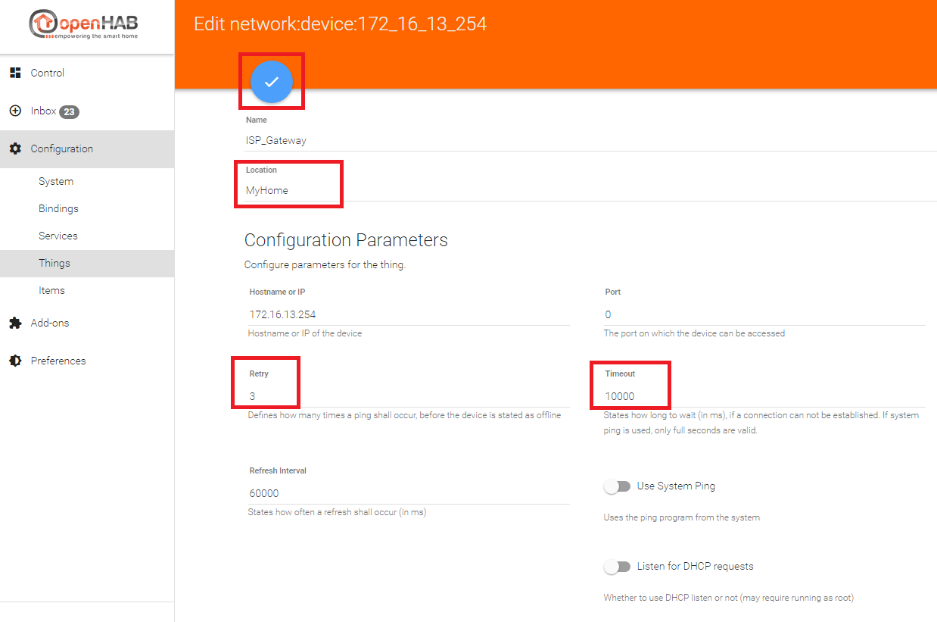Screen dimensions: 937x622
Task: Click the blue checkmark save button
Action: pos(272,82)
